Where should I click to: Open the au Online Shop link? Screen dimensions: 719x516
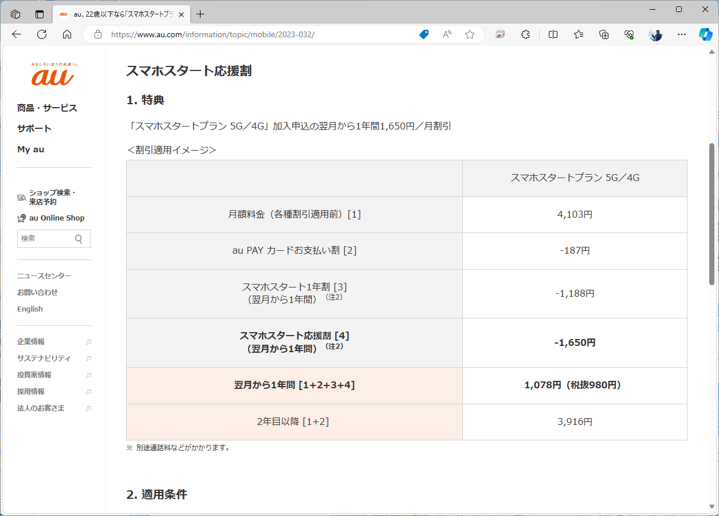(56, 218)
